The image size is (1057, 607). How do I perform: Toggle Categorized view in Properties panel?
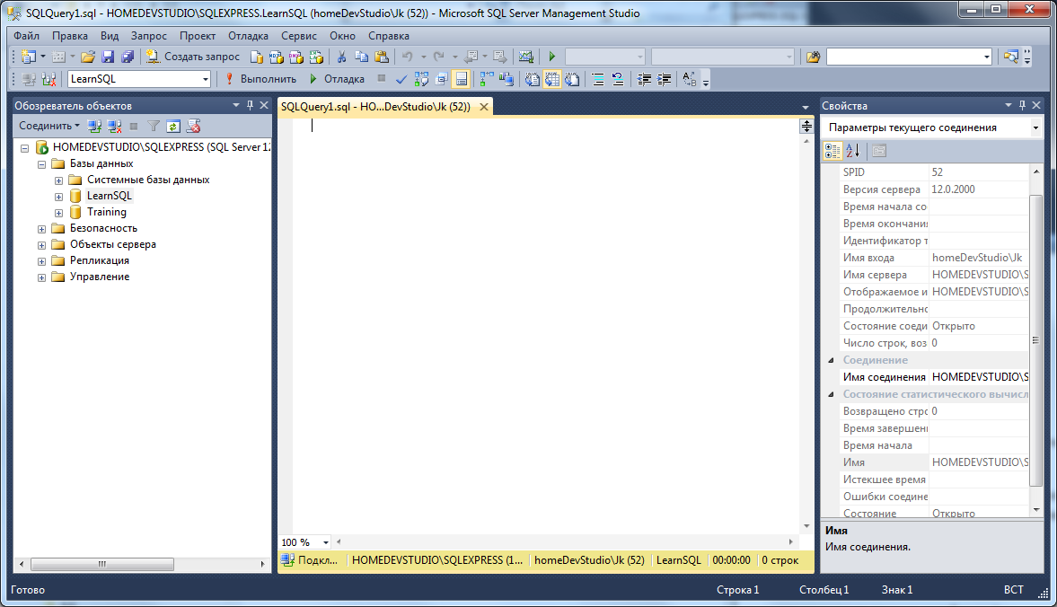tap(833, 151)
